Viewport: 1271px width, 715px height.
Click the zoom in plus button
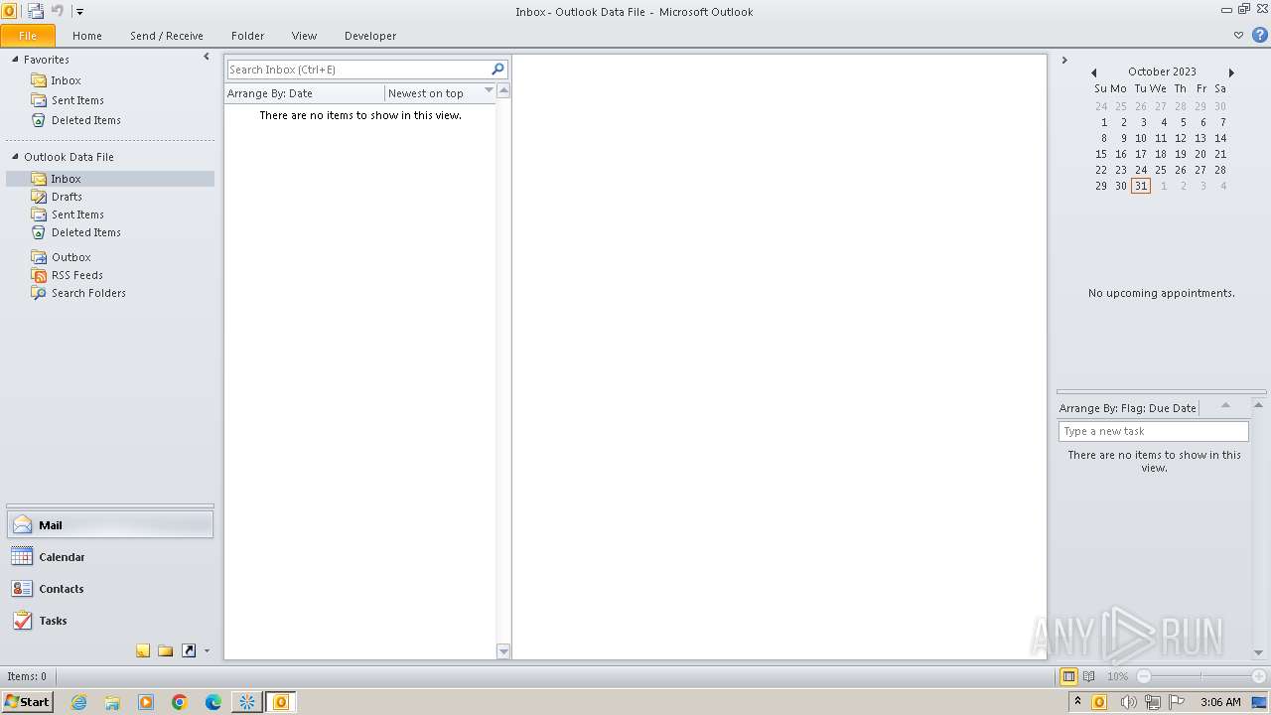click(x=1259, y=676)
